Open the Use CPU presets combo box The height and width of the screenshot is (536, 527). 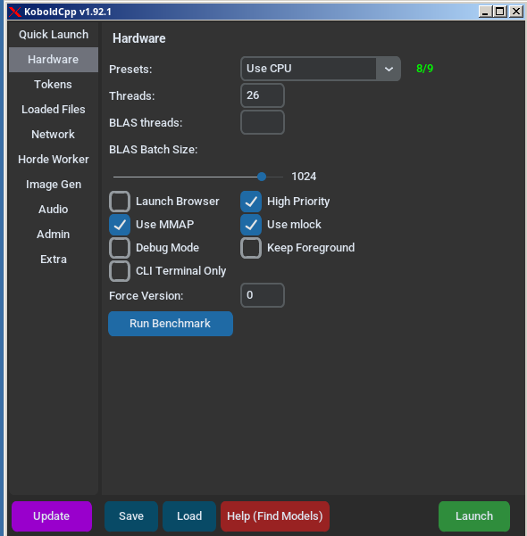[321, 69]
